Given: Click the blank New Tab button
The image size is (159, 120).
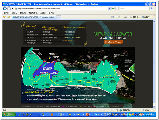Looking at the screenshot, I should click(59, 17).
